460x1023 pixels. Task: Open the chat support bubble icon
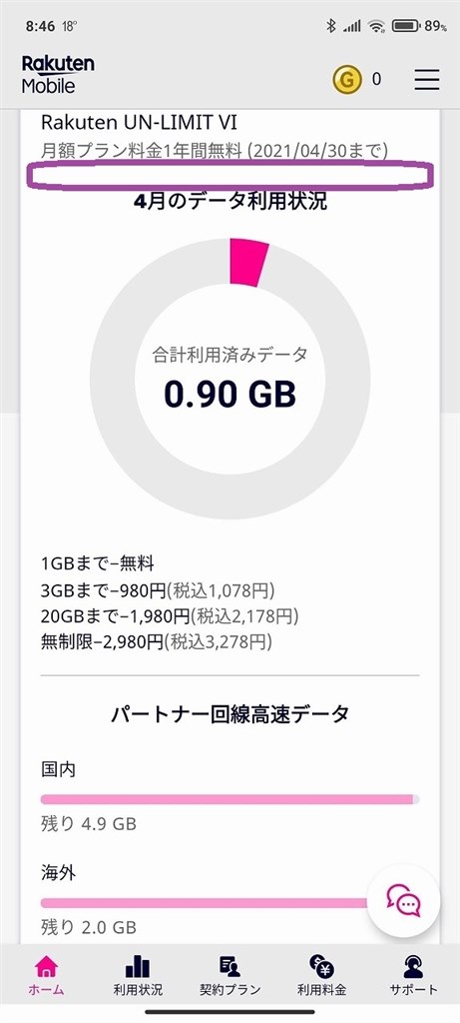(404, 902)
